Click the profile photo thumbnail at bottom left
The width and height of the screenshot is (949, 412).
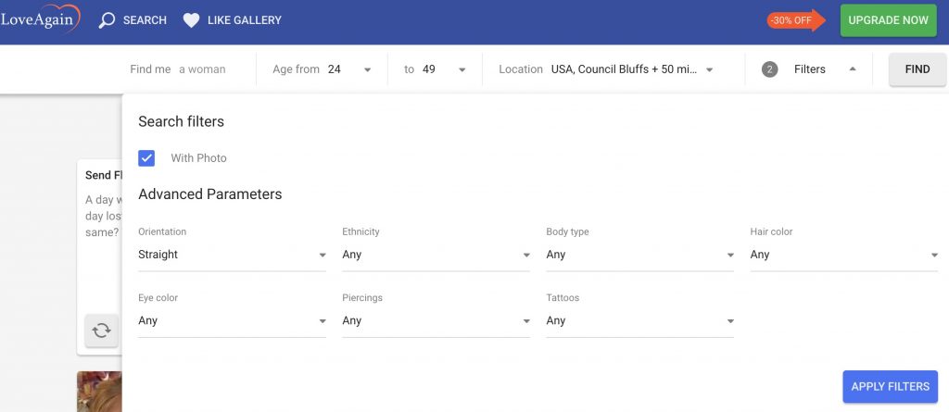click(x=99, y=392)
